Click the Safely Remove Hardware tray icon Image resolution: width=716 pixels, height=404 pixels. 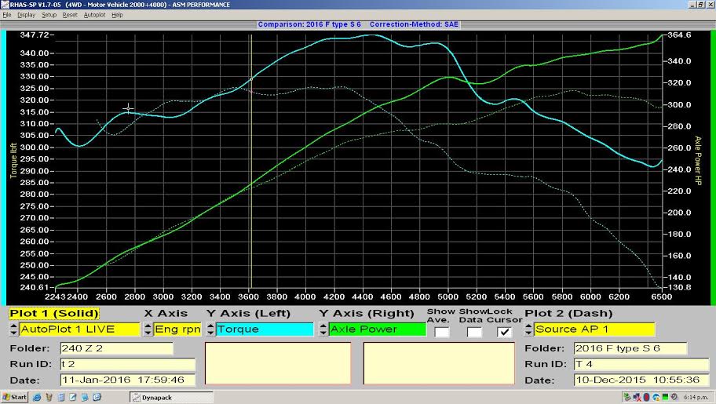coord(627,397)
